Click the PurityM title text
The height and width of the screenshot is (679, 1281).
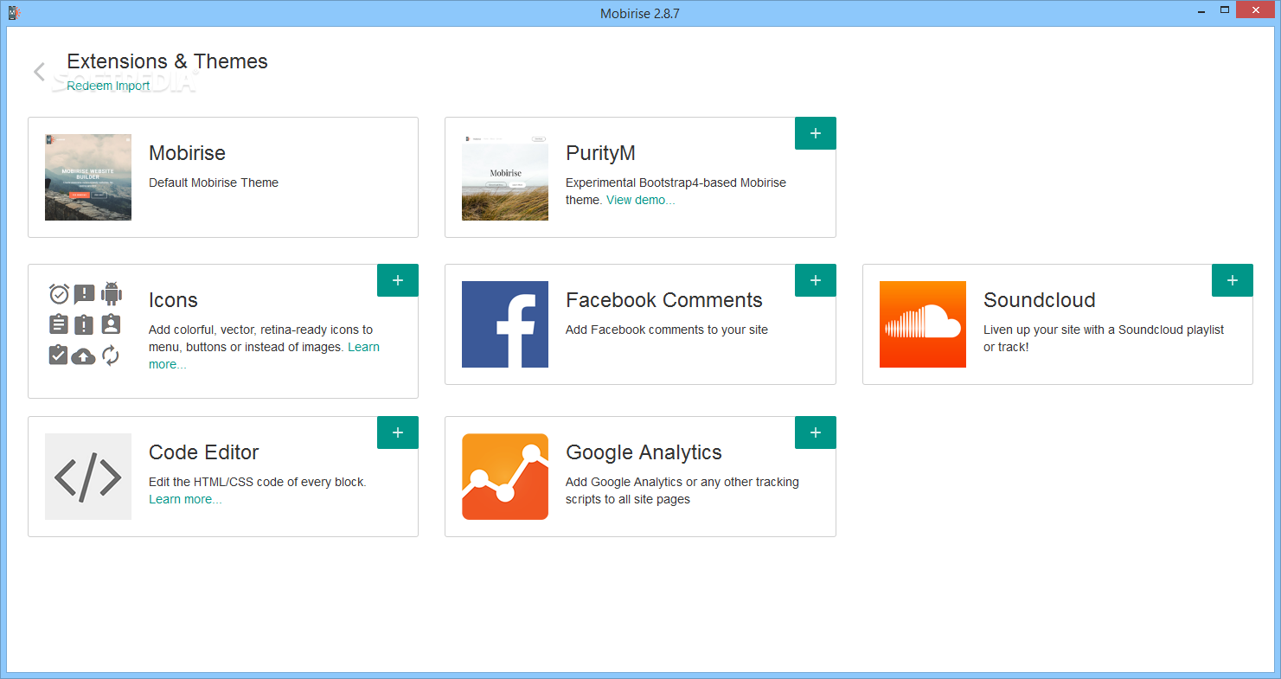[x=600, y=153]
